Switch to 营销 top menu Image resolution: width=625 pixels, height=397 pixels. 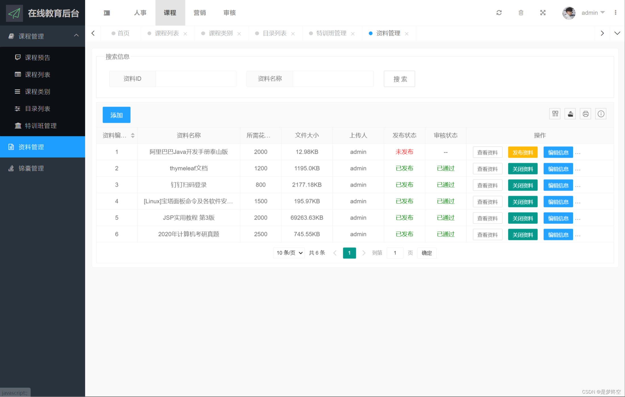click(x=200, y=13)
